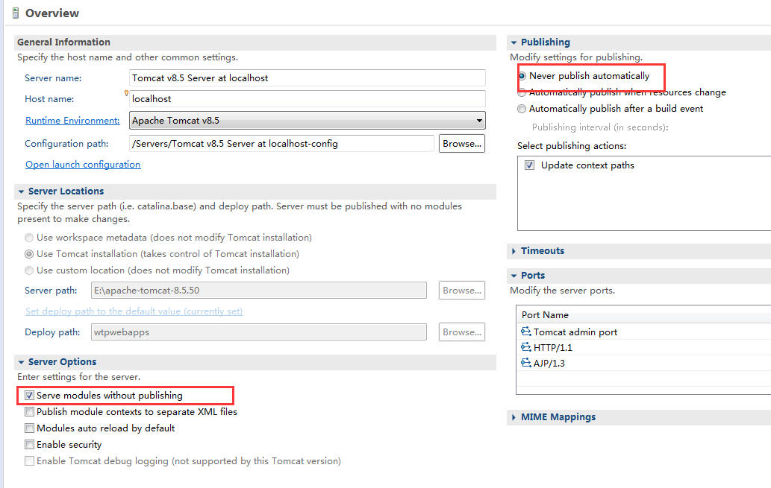Viewport: 771px width, 488px height.
Task: Select Never publish automatically radio button
Action: [522, 76]
